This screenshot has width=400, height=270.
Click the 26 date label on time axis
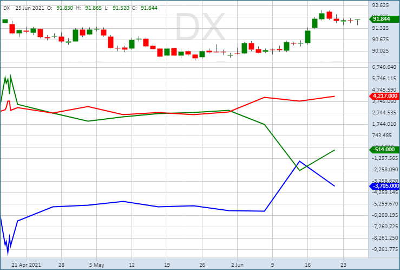202,265
